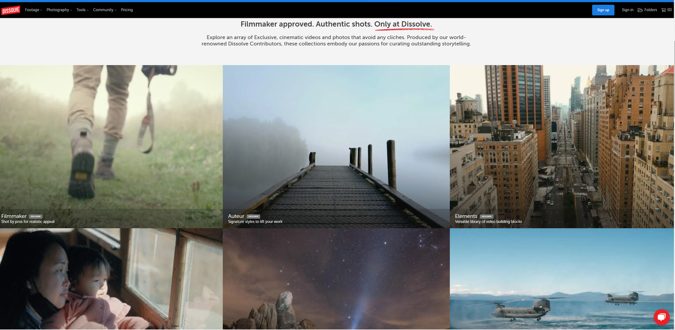Click 'Signature styles to lift your work'

click(255, 222)
